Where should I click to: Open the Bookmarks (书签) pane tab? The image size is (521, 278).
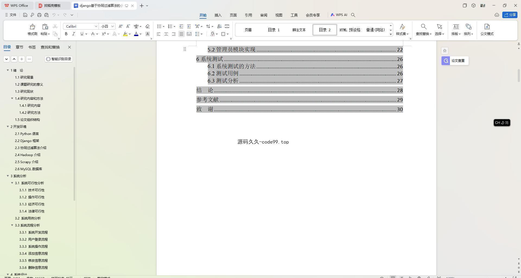pyautogui.click(x=32, y=47)
